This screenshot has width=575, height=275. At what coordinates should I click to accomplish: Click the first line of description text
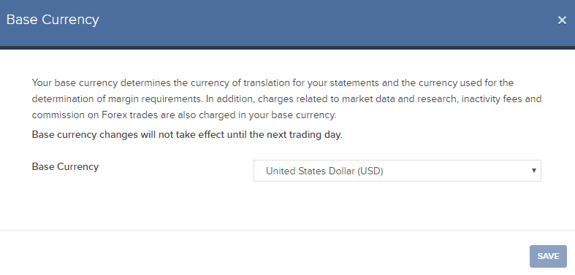click(x=273, y=82)
